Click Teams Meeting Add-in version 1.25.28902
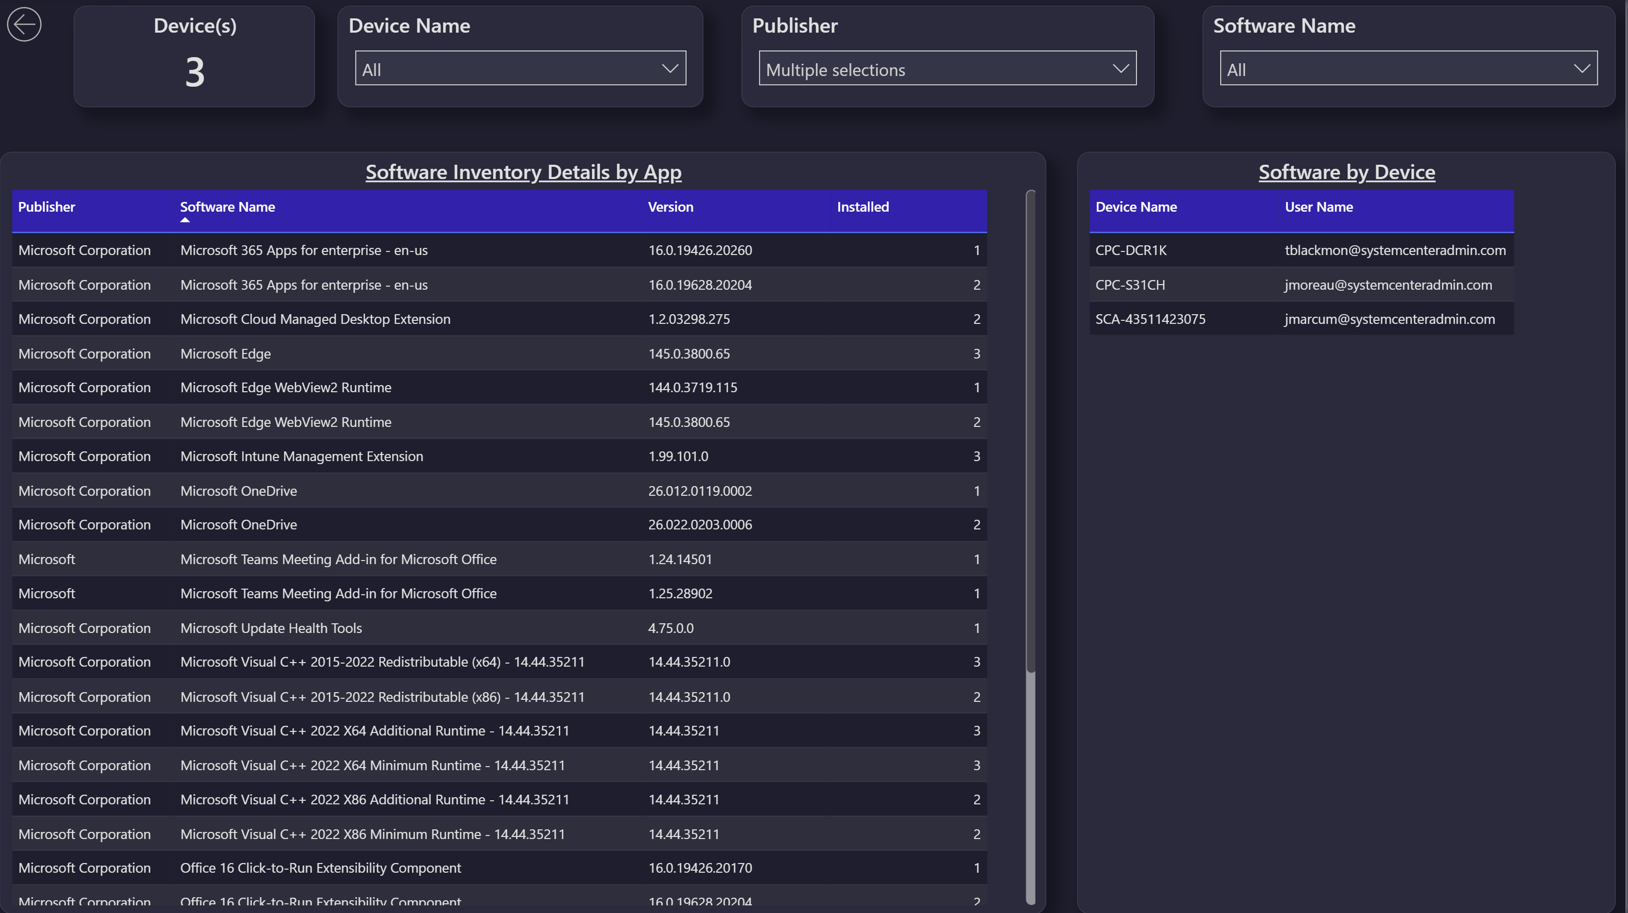Viewport: 1628px width, 913px height. click(680, 593)
